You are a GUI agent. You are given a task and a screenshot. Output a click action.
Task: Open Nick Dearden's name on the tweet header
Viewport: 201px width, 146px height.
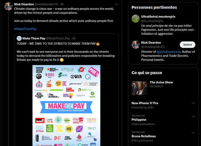pos(24,4)
